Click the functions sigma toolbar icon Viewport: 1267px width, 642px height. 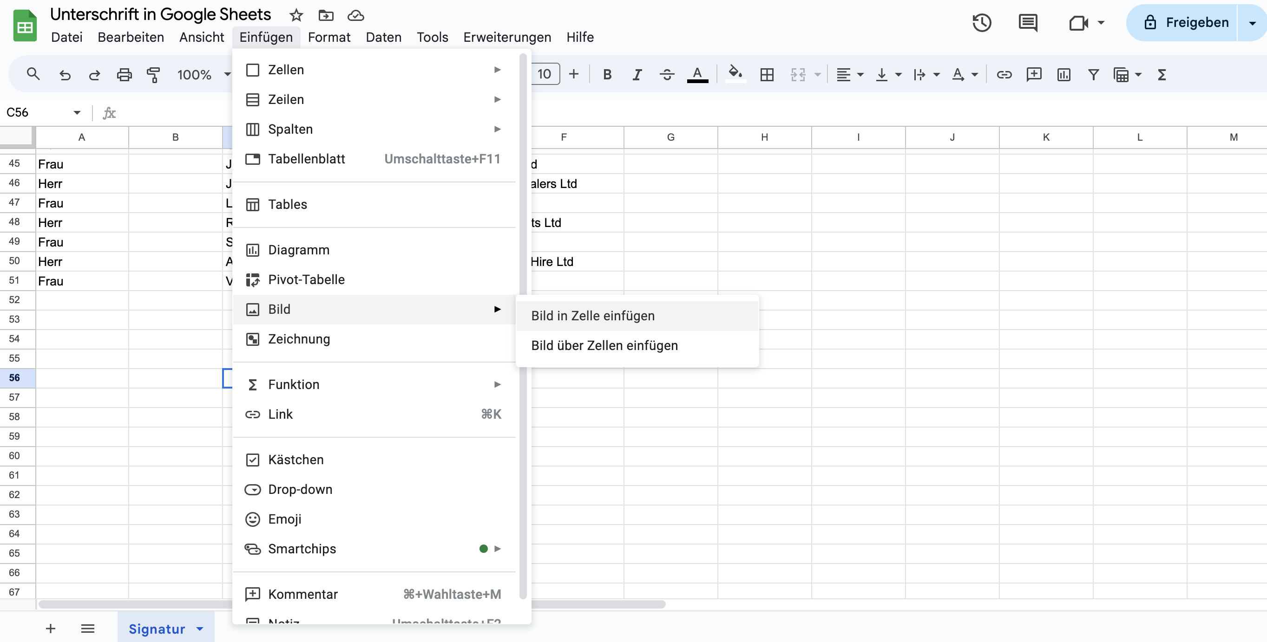pyautogui.click(x=1162, y=74)
